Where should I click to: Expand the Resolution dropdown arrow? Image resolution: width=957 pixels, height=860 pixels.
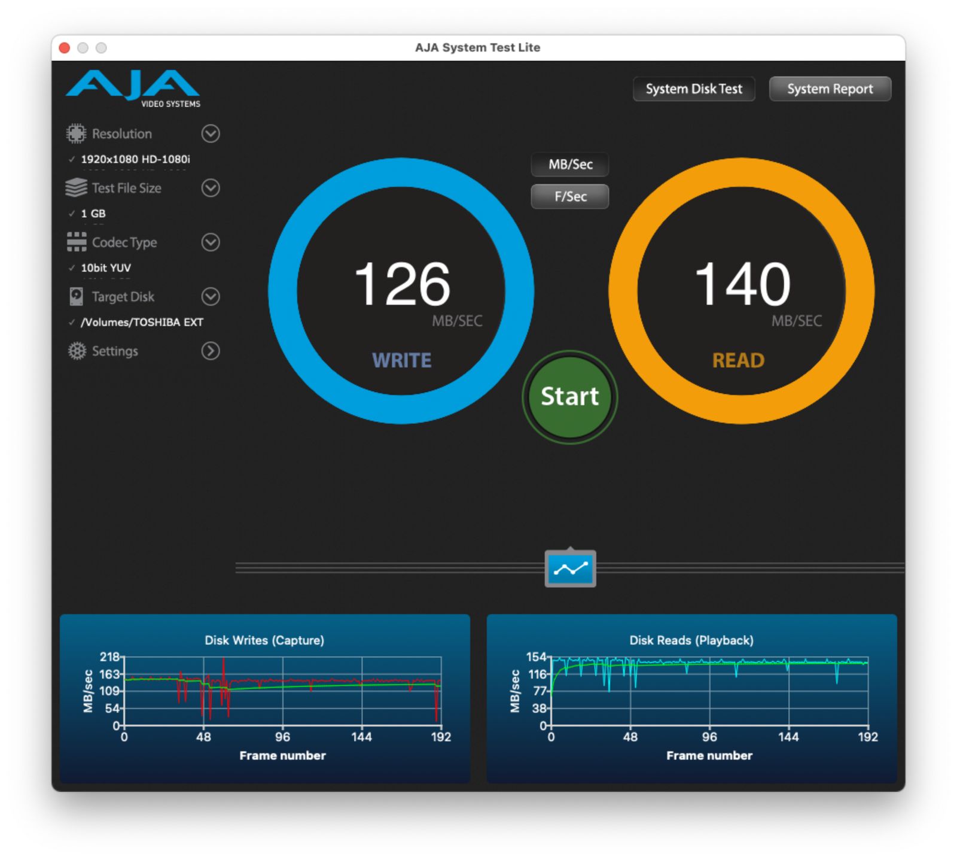211,133
